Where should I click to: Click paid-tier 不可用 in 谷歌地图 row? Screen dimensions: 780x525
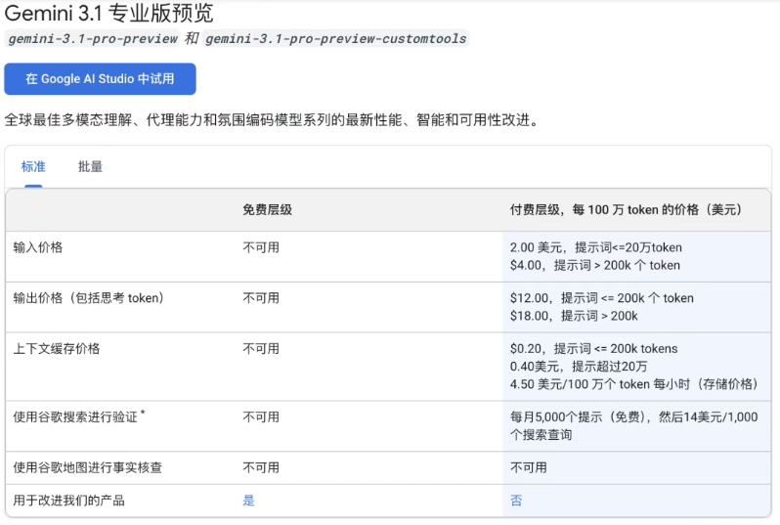point(528,467)
